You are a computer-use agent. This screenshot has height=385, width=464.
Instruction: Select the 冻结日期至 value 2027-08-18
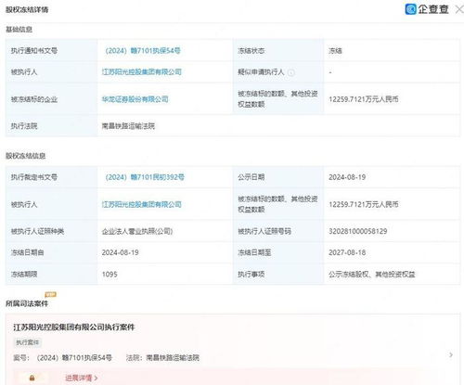click(347, 252)
